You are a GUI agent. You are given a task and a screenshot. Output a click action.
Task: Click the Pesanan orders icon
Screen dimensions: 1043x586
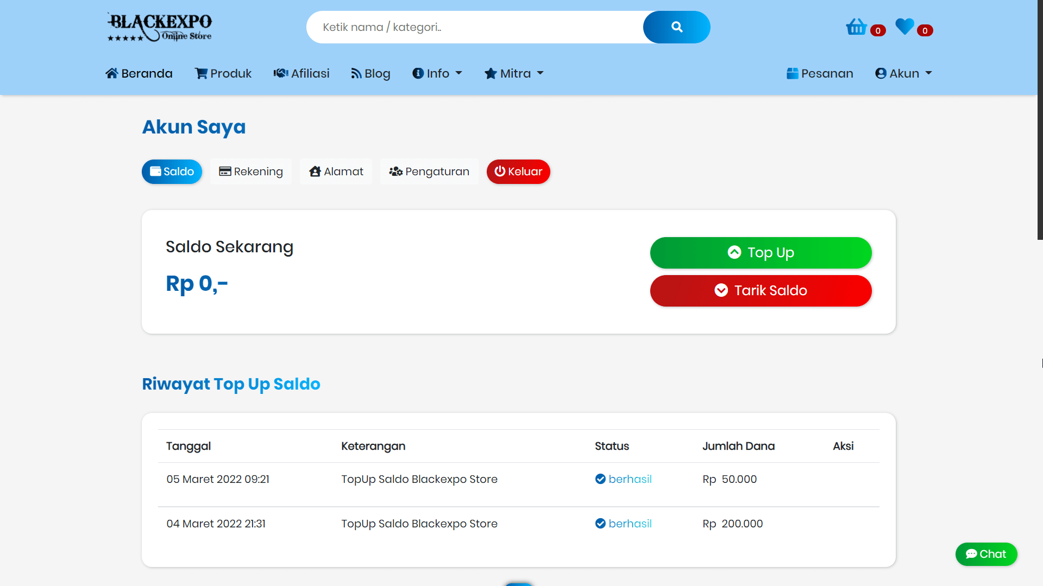[x=793, y=73]
